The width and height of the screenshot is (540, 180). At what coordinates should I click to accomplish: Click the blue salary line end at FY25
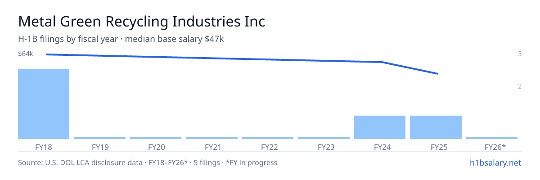pos(437,73)
